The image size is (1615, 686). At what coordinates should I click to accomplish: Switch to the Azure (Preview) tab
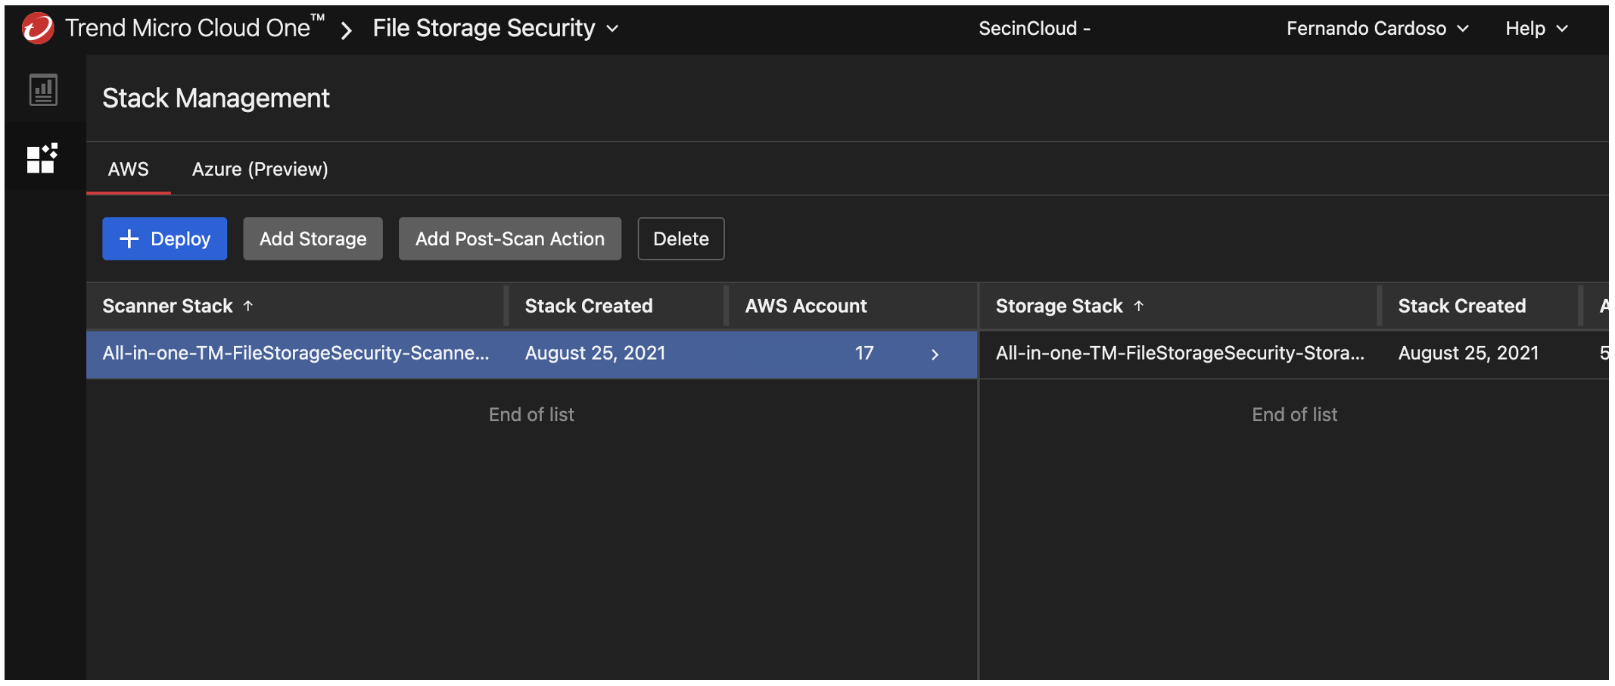click(260, 169)
